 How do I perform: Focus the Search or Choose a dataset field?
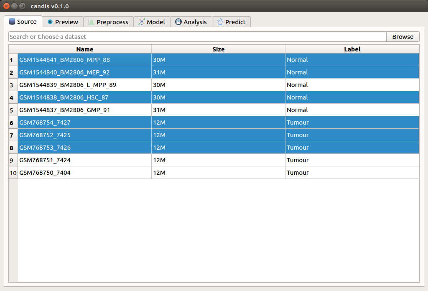pyautogui.click(x=197, y=36)
